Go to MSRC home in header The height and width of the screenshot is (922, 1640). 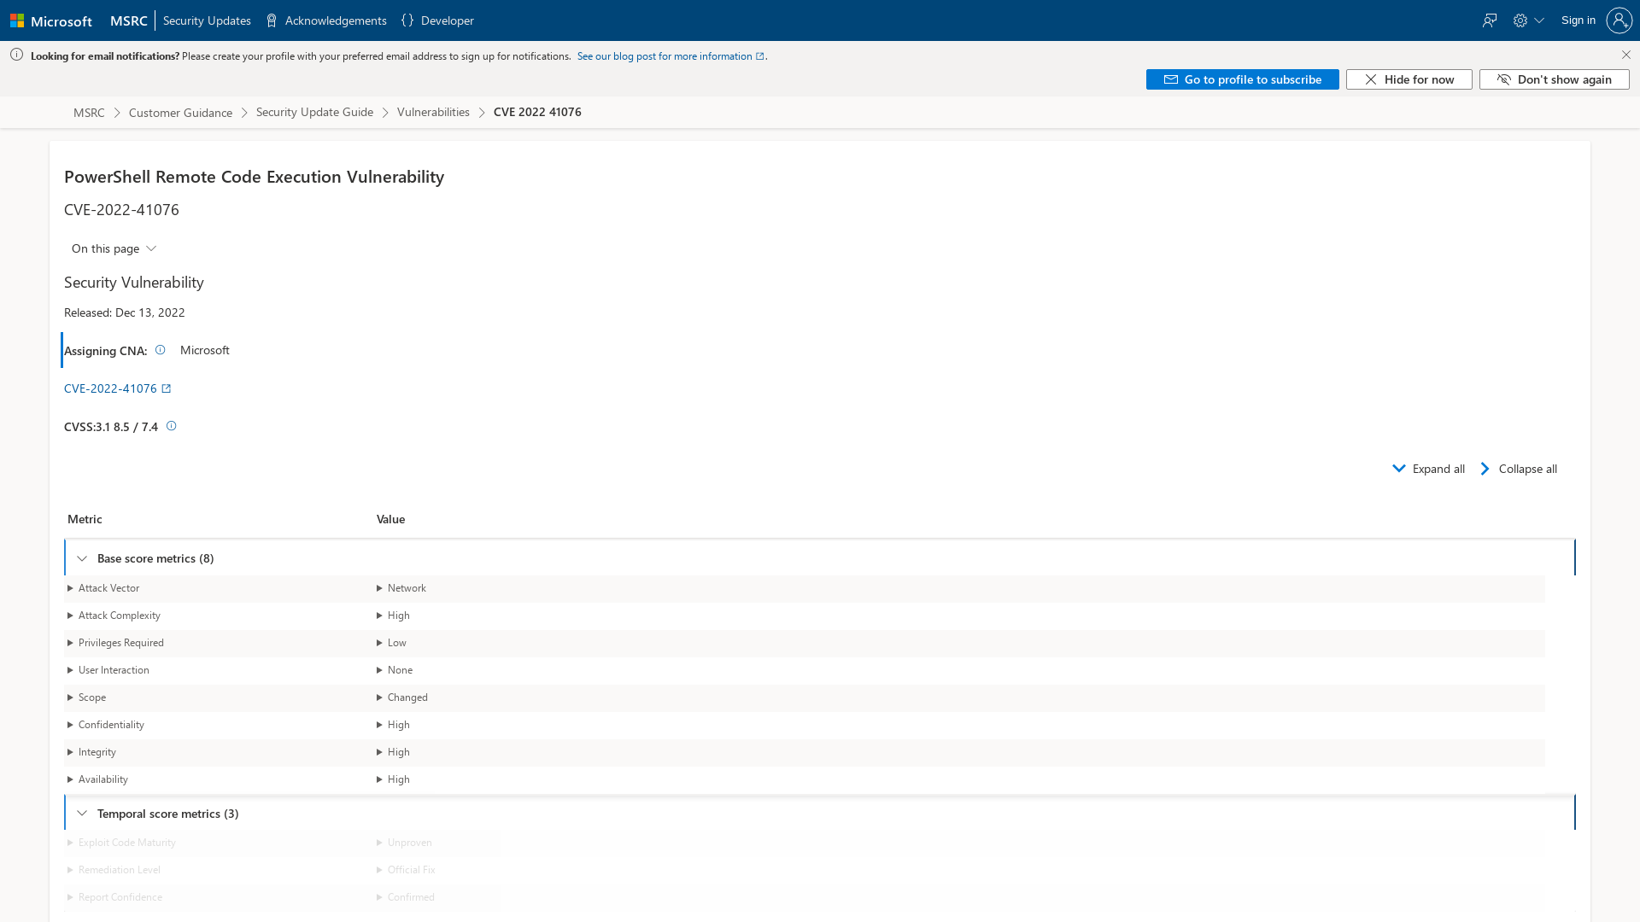coord(129,20)
